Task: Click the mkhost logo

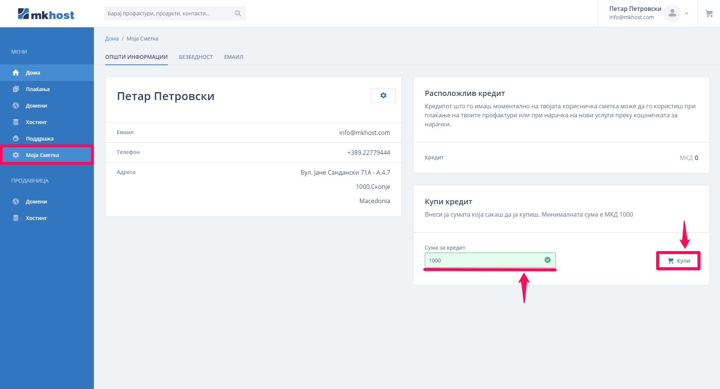Action: point(46,14)
